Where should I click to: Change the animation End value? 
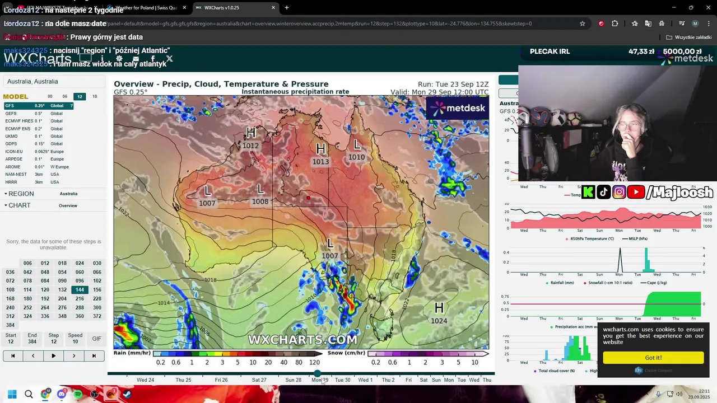[x=32, y=339]
